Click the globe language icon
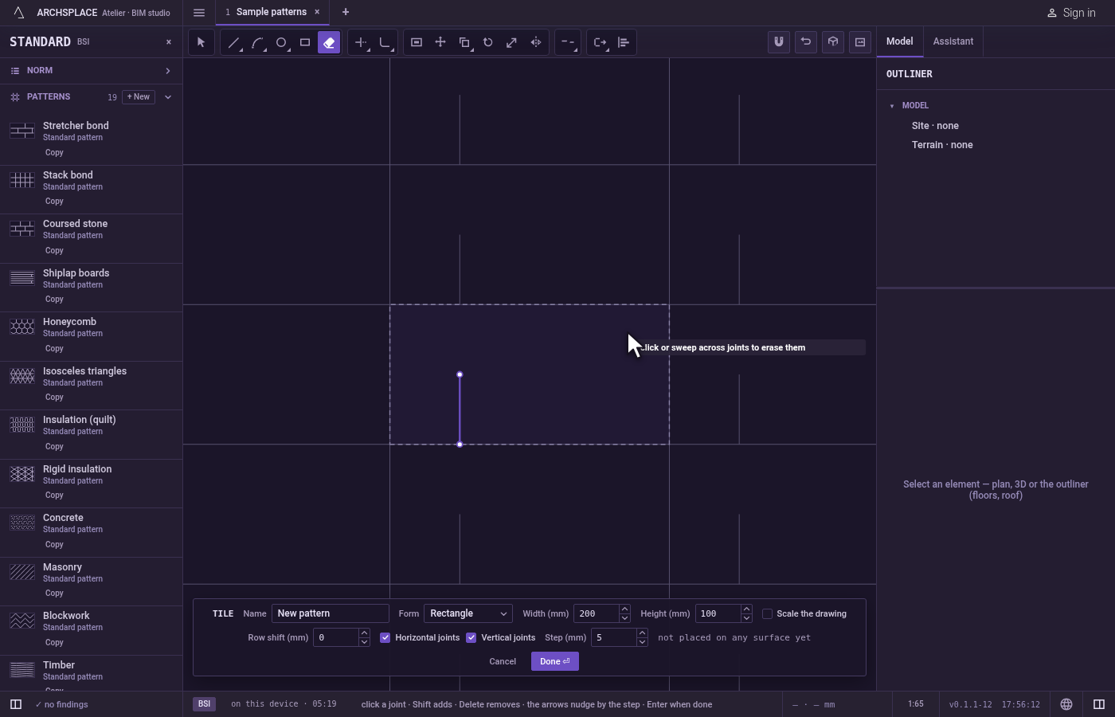 [x=1066, y=704]
